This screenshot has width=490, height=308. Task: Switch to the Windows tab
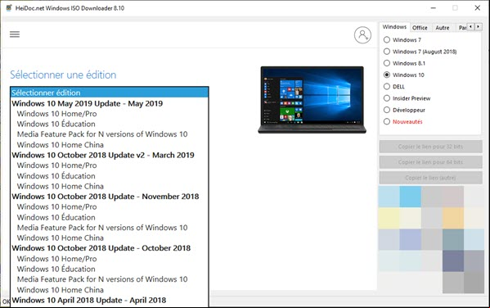(x=394, y=27)
